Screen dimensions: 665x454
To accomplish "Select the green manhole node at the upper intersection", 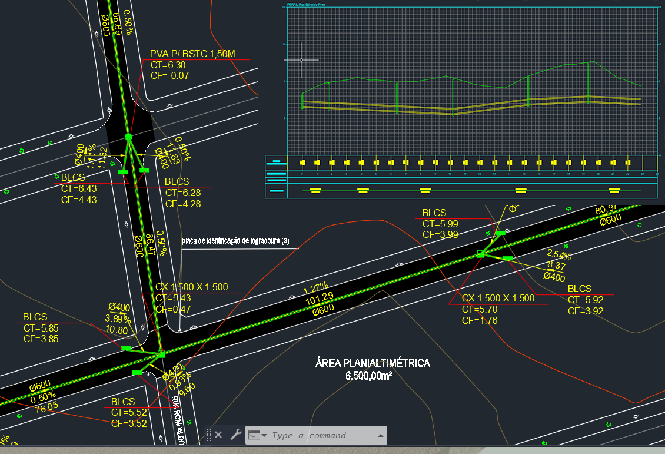I will (128, 137).
